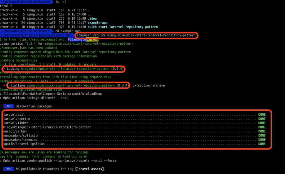Click the 'cd example-app' command

68,31
